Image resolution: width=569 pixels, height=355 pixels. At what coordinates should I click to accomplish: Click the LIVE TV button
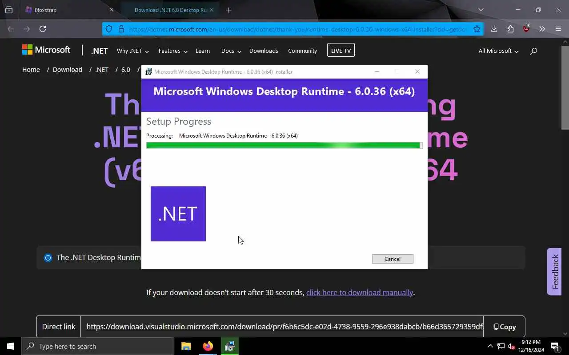pyautogui.click(x=341, y=51)
